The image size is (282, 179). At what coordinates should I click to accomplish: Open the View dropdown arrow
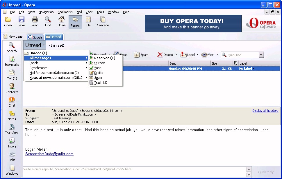click(217, 54)
